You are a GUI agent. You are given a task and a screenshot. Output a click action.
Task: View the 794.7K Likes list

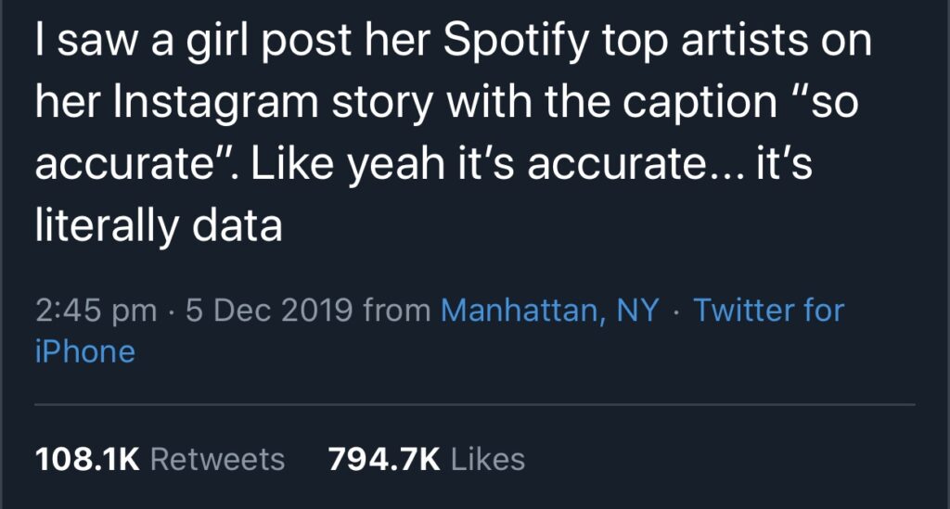pos(427,459)
